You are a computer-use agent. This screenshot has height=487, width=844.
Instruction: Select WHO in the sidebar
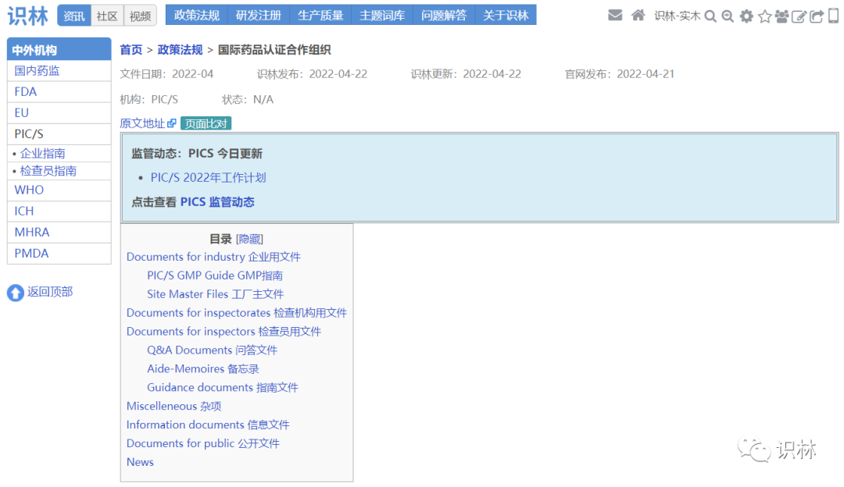(x=59, y=190)
